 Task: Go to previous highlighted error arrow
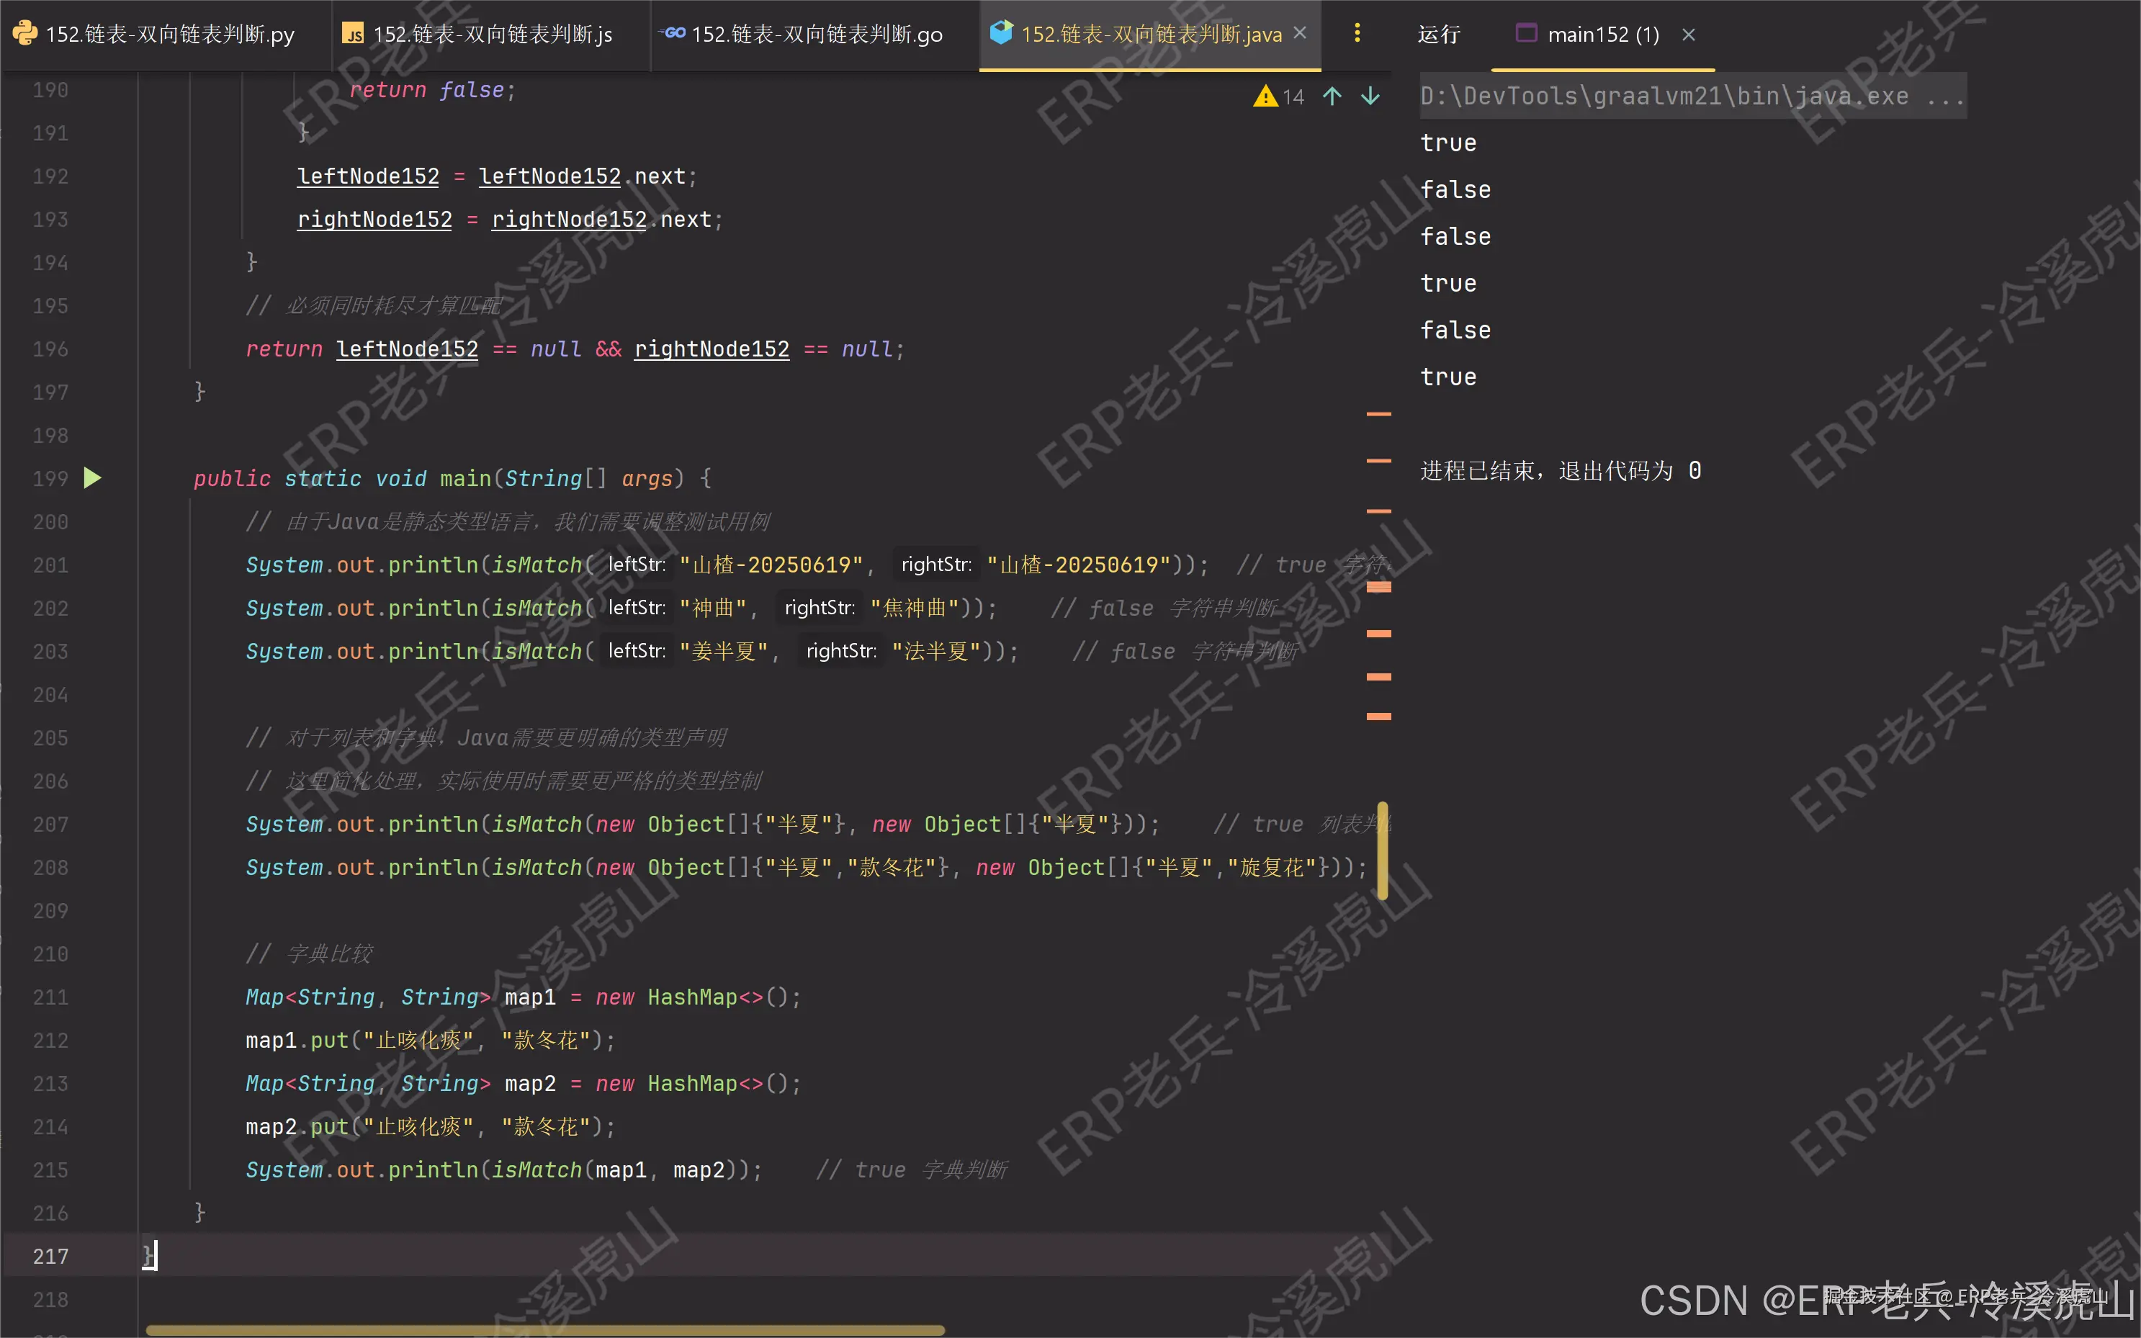point(1332,96)
